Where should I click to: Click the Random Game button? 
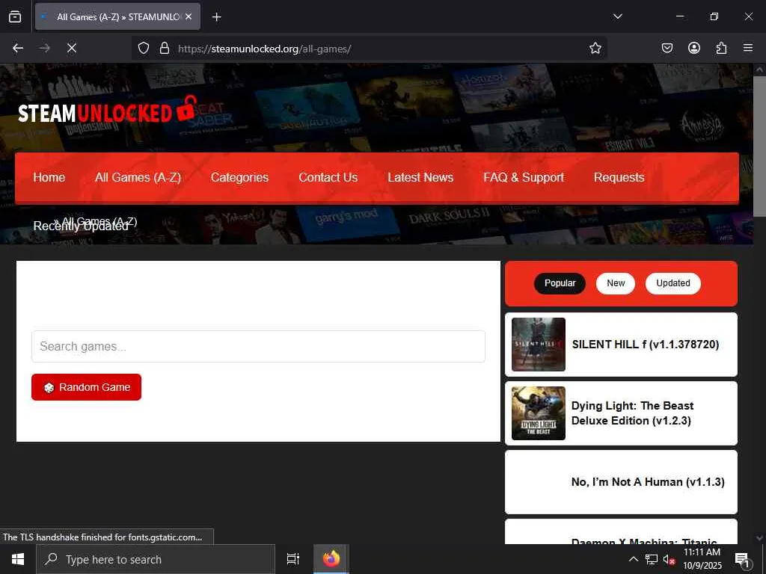87,387
